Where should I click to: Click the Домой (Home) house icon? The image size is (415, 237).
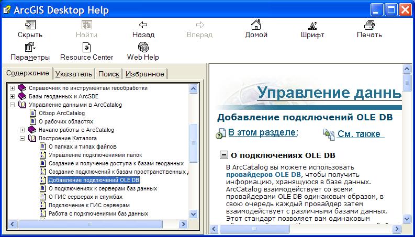(x=256, y=25)
